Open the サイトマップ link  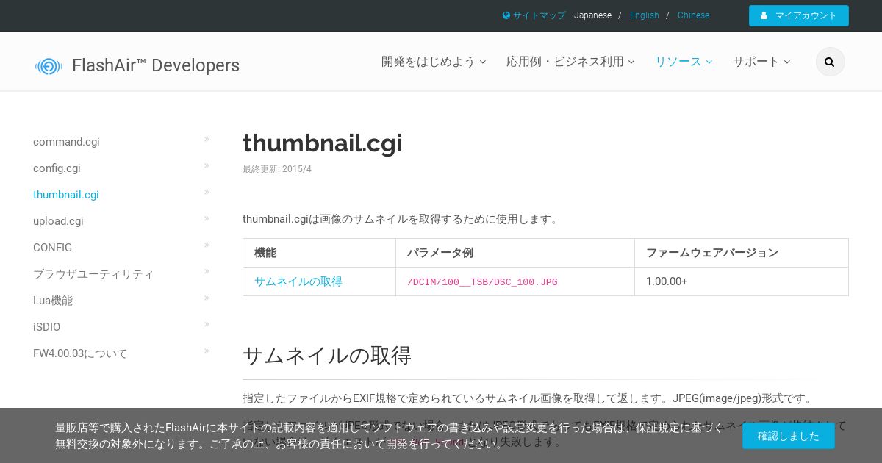click(539, 15)
